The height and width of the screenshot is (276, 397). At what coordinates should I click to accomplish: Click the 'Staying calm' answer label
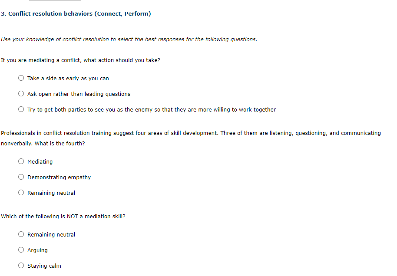tap(44, 265)
